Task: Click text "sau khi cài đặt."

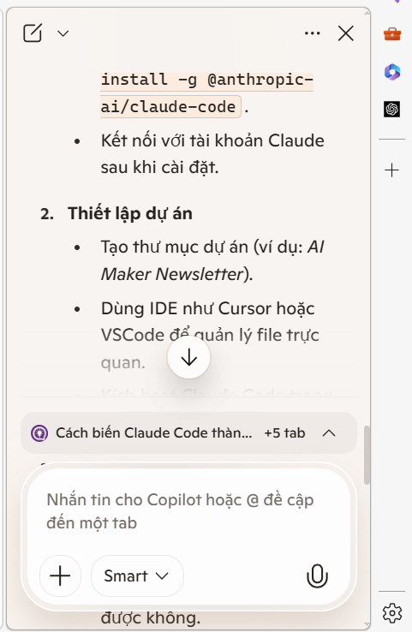Action: click(159, 167)
